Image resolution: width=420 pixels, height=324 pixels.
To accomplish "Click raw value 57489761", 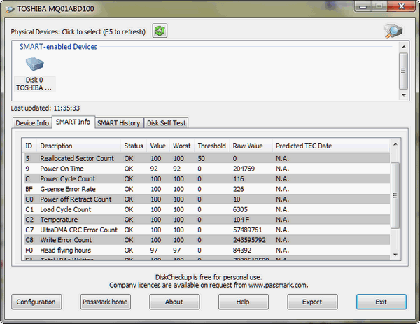I will 247,230.
